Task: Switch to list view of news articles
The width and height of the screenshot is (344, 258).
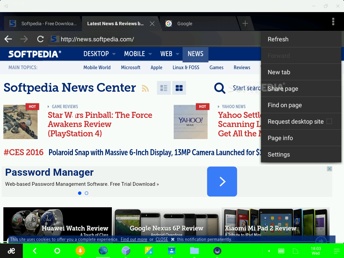Action: 164,88
